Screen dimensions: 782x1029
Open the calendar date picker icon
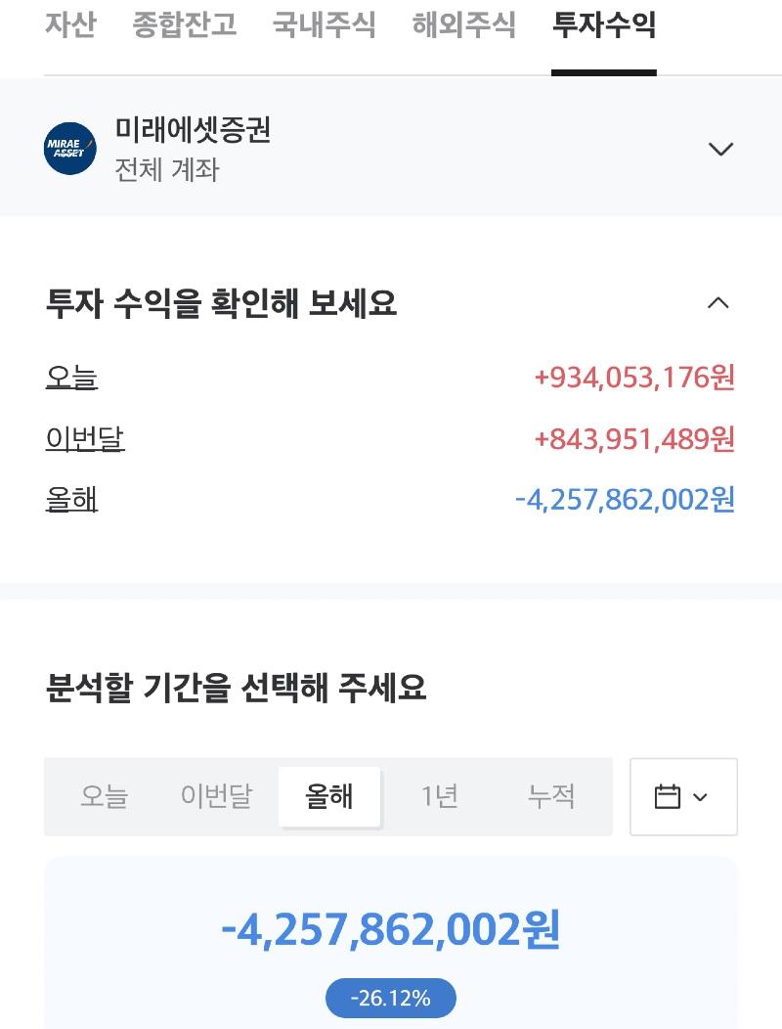[668, 796]
